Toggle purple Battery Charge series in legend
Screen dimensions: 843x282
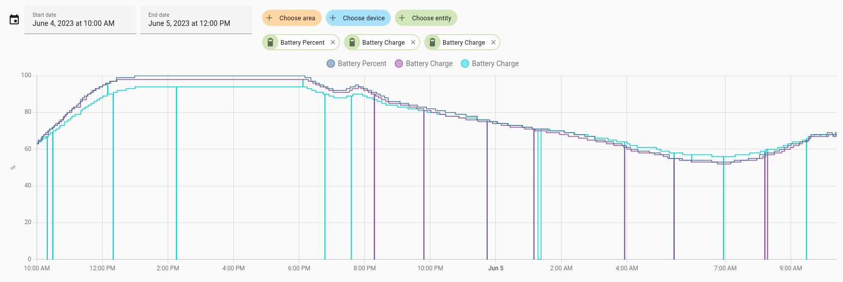424,64
